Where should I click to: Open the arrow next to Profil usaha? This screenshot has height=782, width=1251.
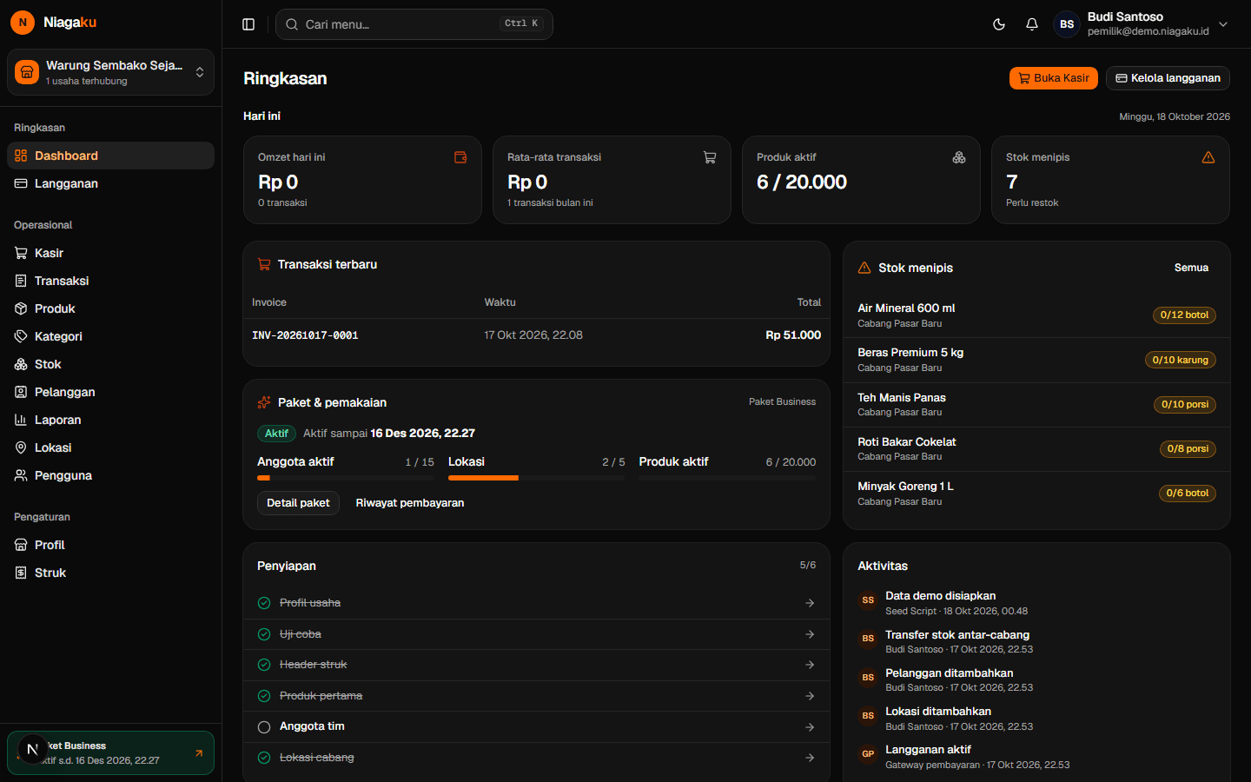pyautogui.click(x=810, y=603)
